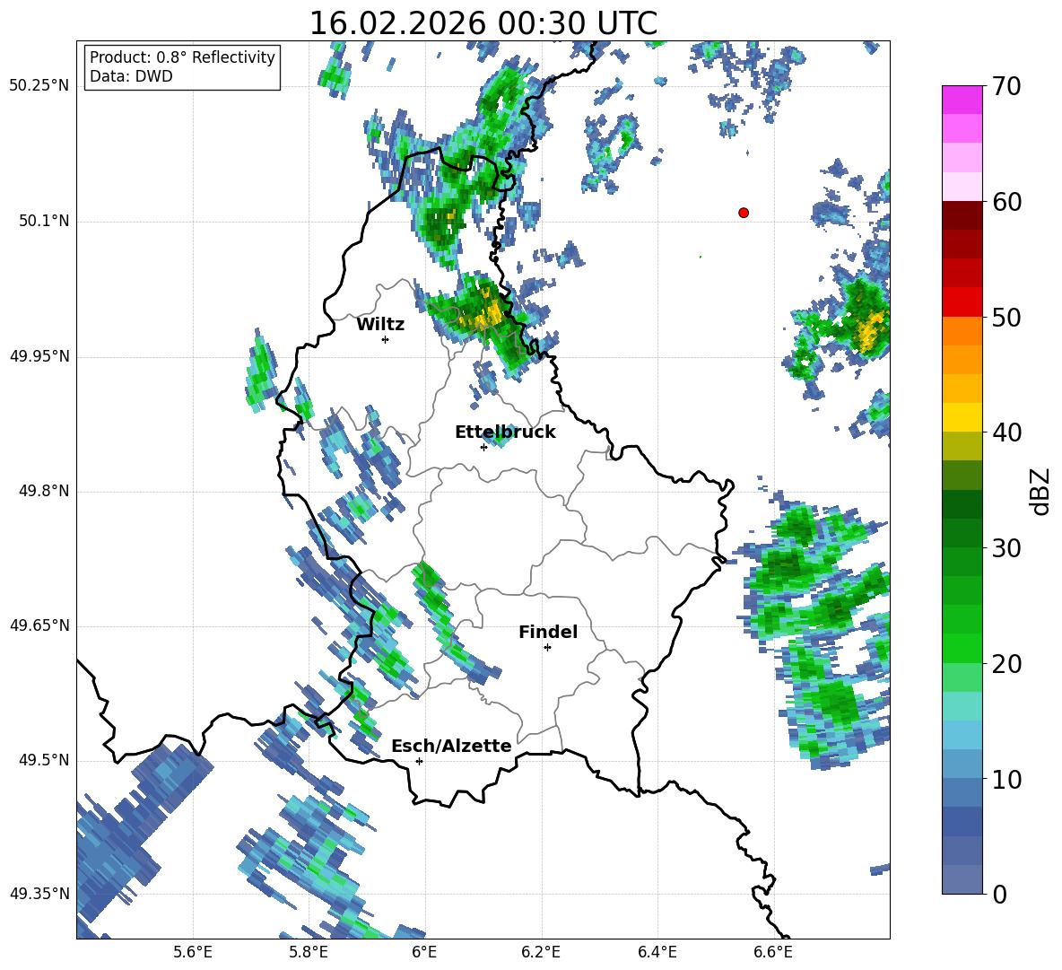
Task: Click the 40 colorbar tick value
Action: coord(1005,433)
